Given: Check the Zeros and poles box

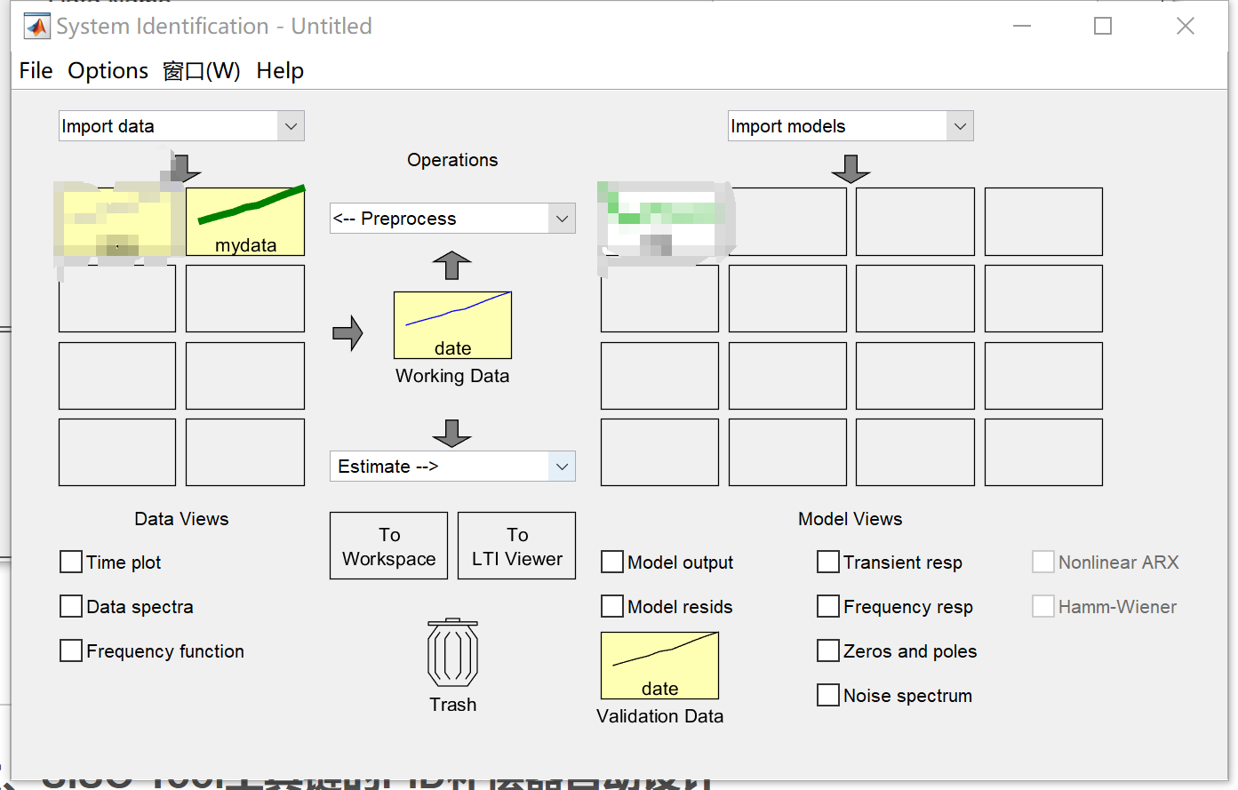Looking at the screenshot, I should click(x=828, y=650).
